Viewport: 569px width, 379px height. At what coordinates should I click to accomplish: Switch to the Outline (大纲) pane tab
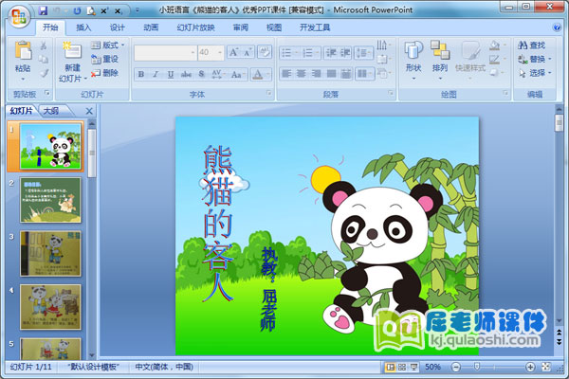tap(51, 111)
